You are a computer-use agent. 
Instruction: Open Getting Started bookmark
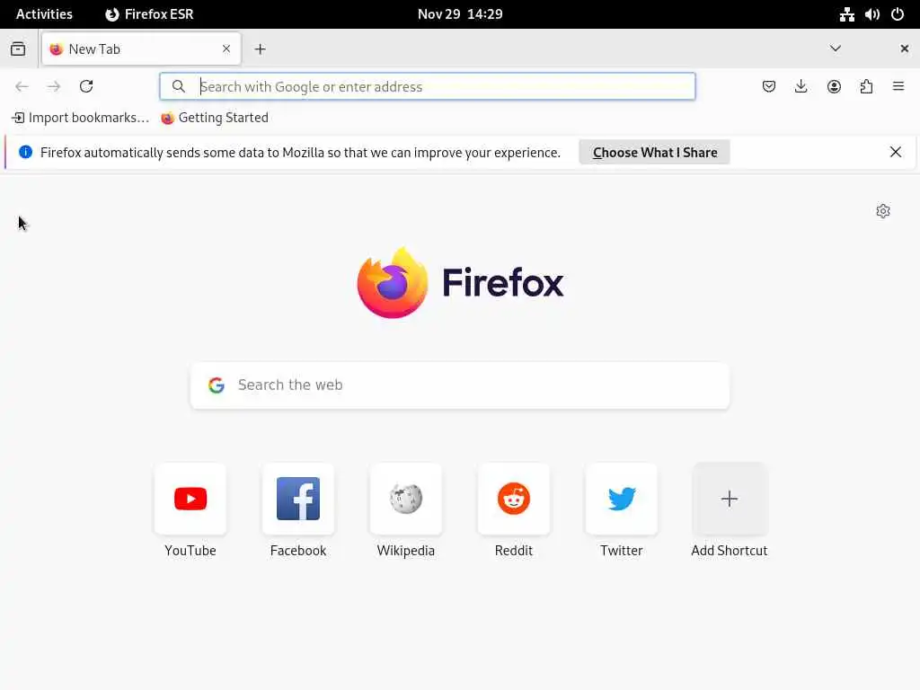(215, 118)
